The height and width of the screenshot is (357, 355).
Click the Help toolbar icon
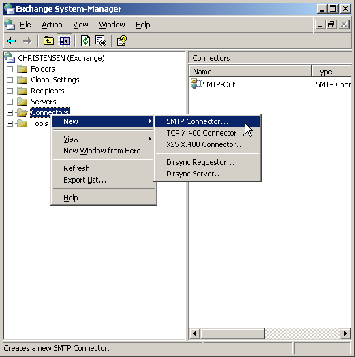121,41
